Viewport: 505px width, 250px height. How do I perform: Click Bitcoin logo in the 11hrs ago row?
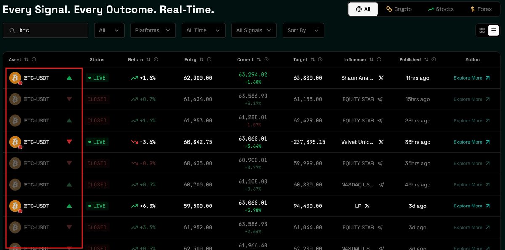point(15,78)
